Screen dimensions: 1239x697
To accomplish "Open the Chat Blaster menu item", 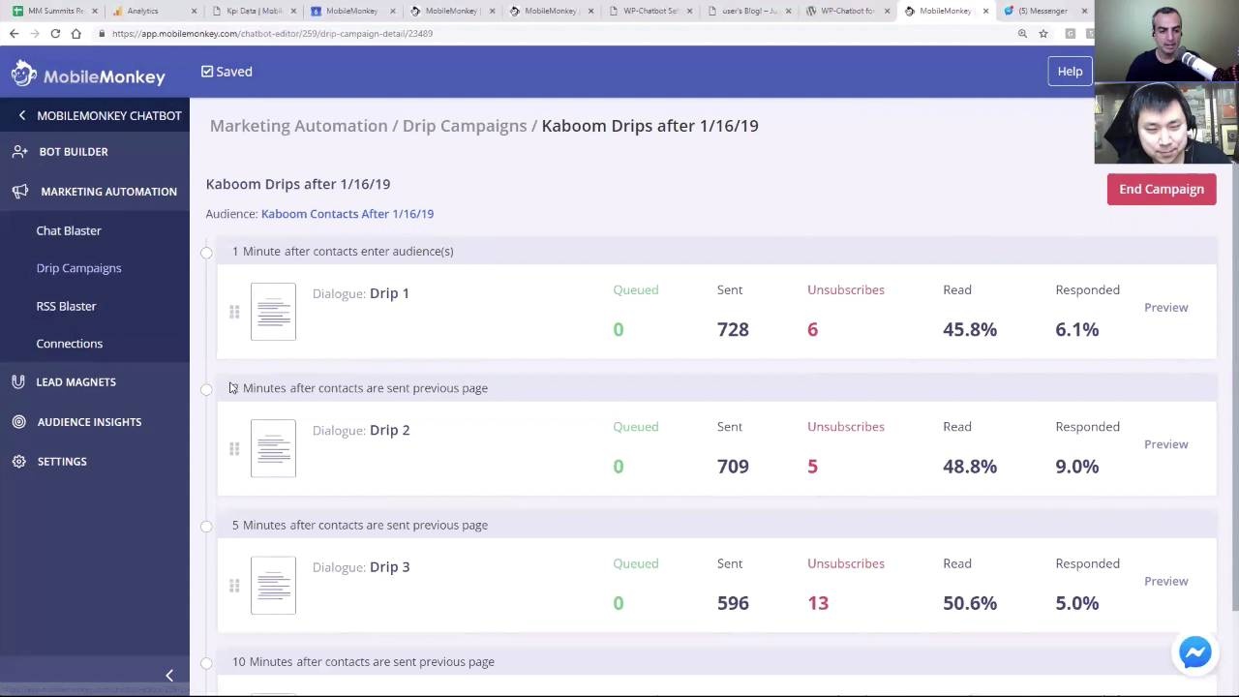I will 69,230.
